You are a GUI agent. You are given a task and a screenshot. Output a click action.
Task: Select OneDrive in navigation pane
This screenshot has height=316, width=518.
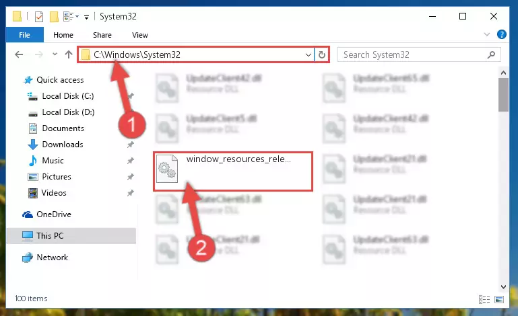pyautogui.click(x=54, y=214)
